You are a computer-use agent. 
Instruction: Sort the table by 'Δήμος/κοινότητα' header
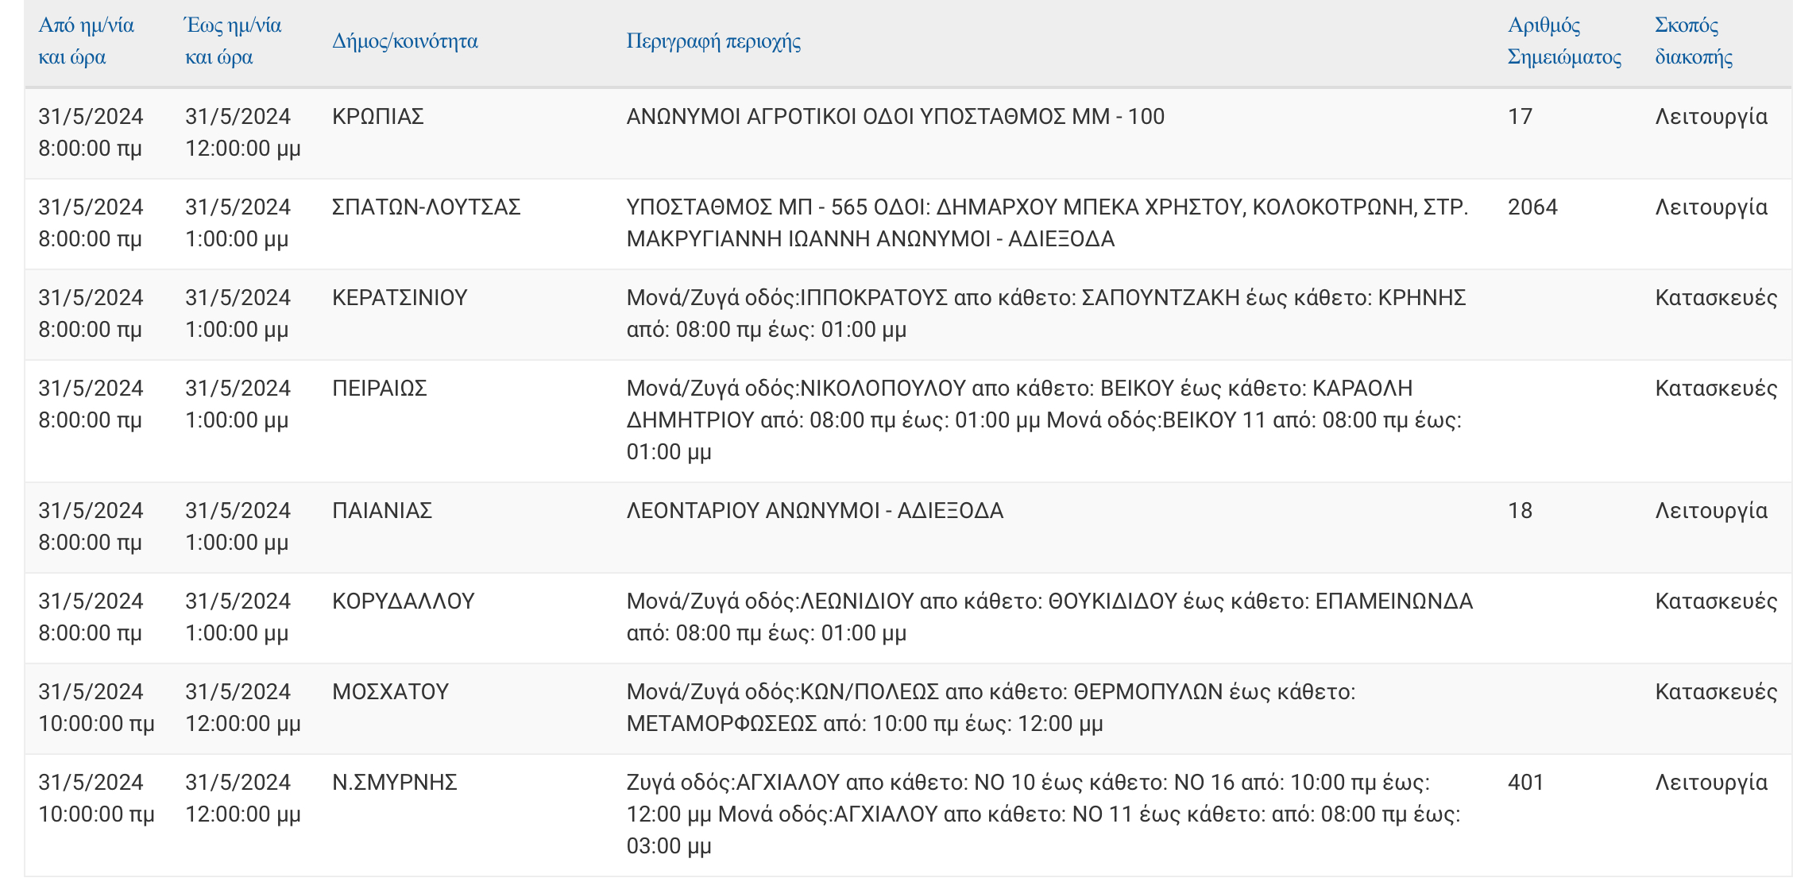(404, 41)
